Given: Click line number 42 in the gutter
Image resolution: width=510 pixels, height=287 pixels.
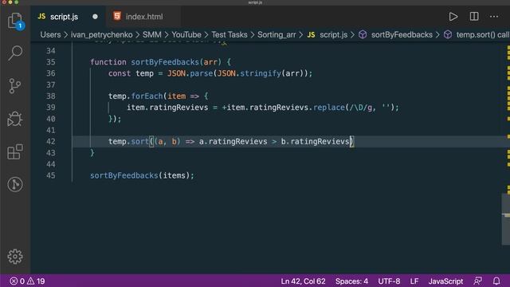Looking at the screenshot, I should 51,142.
